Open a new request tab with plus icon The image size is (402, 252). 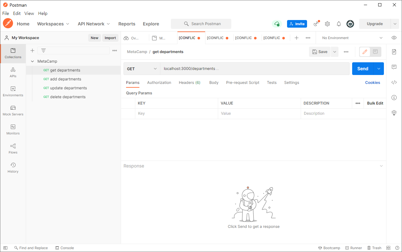296,38
